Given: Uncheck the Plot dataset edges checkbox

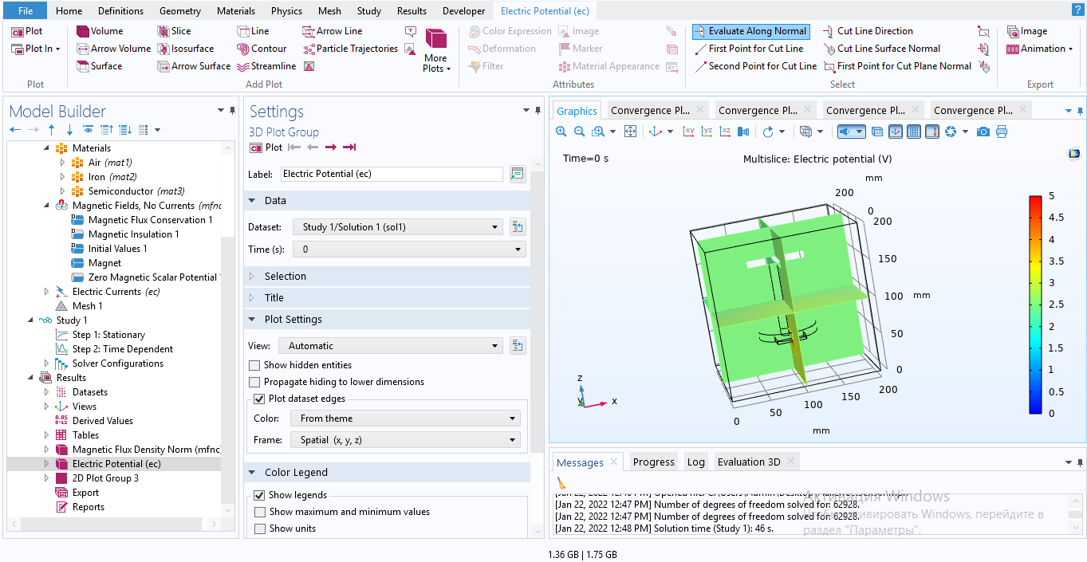Looking at the screenshot, I should click(259, 399).
